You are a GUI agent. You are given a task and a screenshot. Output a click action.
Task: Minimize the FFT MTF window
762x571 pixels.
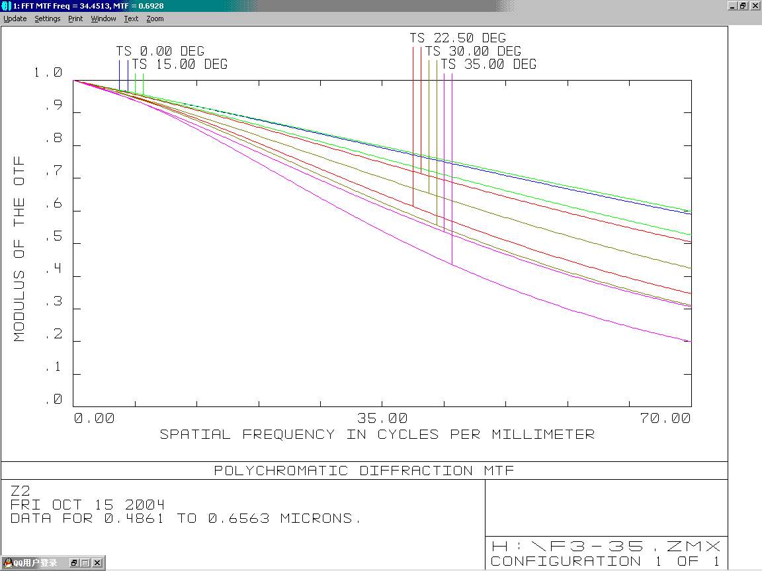point(733,6)
